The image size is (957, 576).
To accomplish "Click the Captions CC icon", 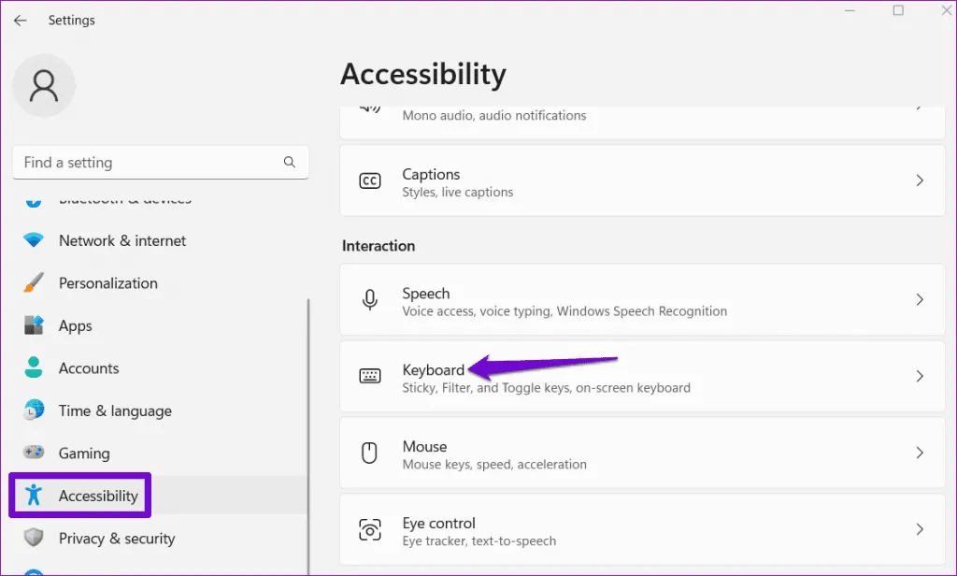I will tap(370, 181).
